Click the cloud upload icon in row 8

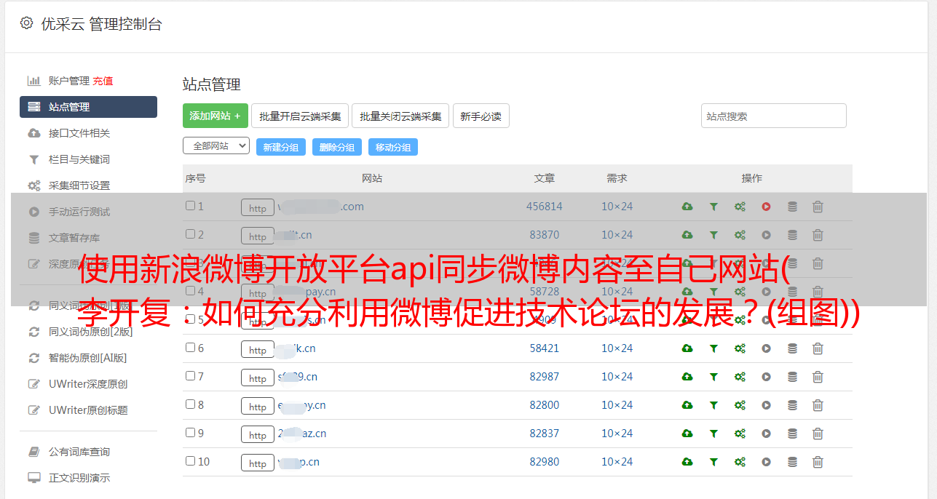[687, 405]
